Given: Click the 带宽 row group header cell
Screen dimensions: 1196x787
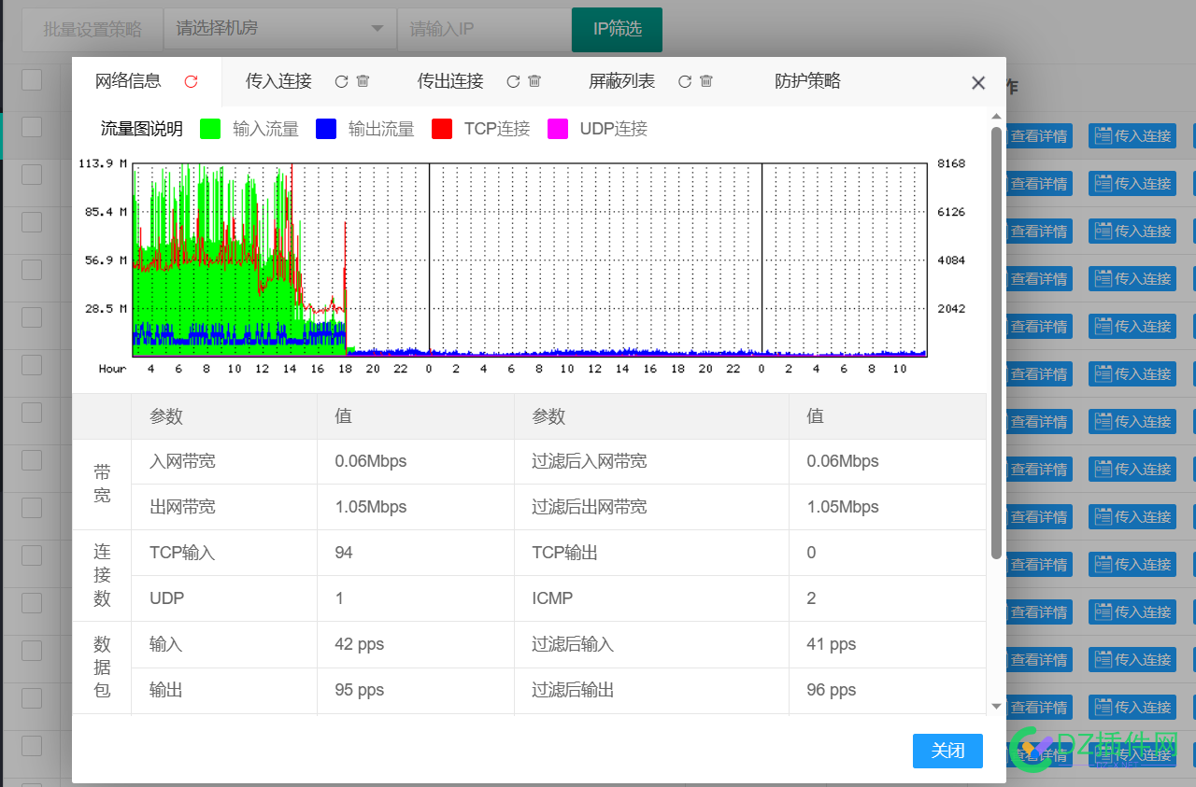Looking at the screenshot, I should pos(102,484).
